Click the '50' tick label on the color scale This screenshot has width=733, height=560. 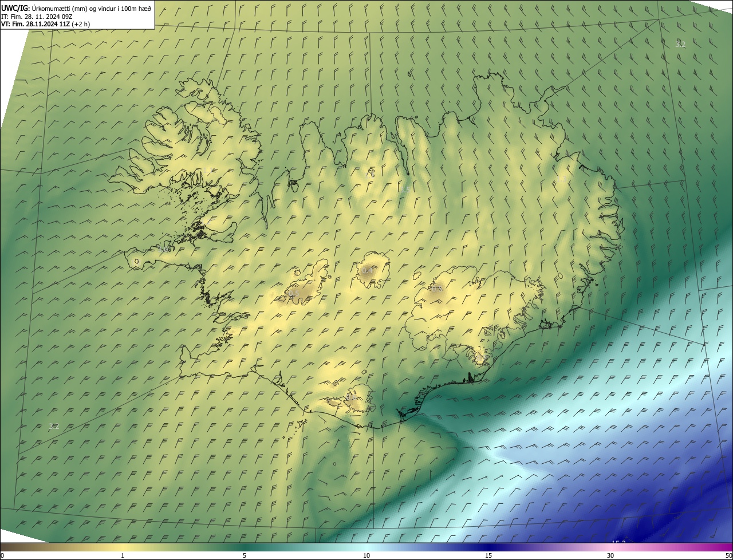(728, 555)
